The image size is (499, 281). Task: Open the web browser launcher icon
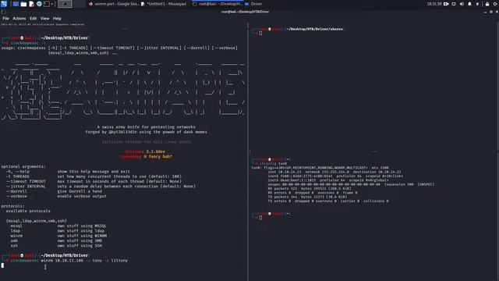pyautogui.click(x=39, y=4)
